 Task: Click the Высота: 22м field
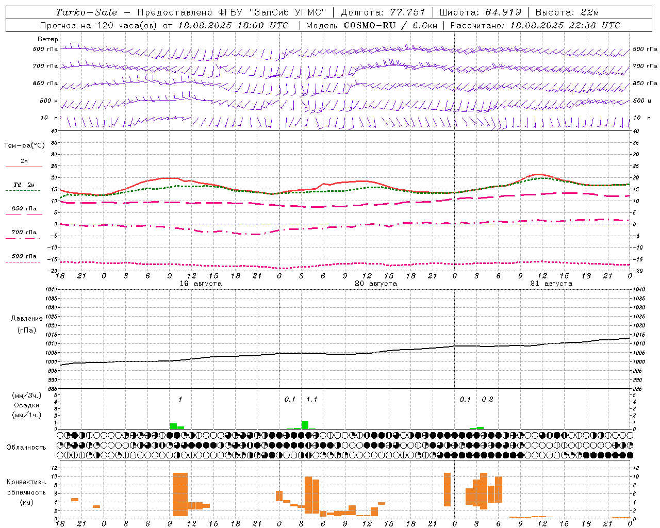click(567, 12)
